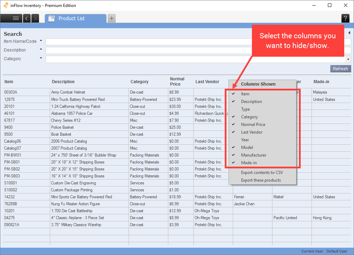Open help with the question mark icon

(x=345, y=18)
